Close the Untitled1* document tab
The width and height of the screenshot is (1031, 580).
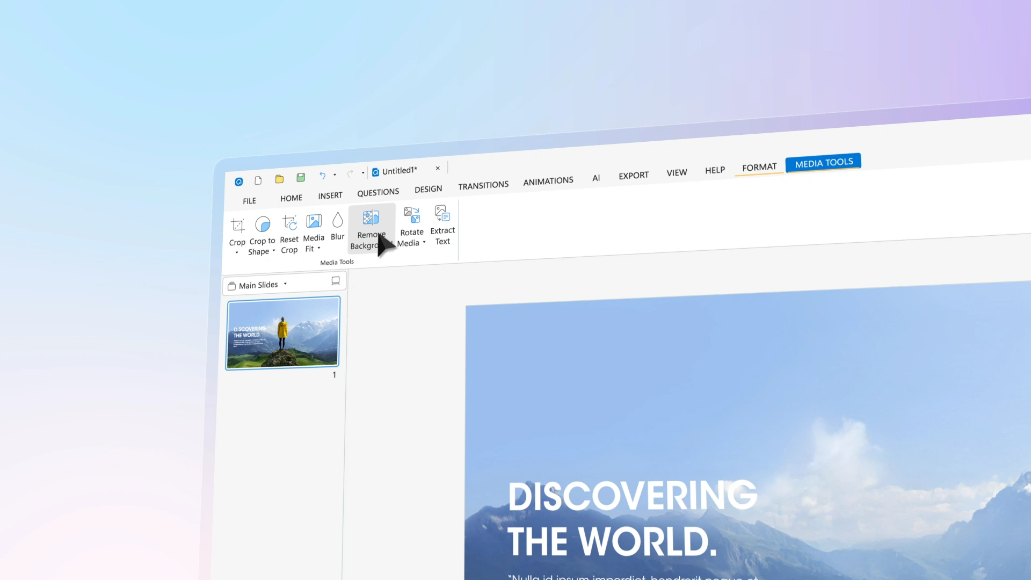(x=438, y=168)
